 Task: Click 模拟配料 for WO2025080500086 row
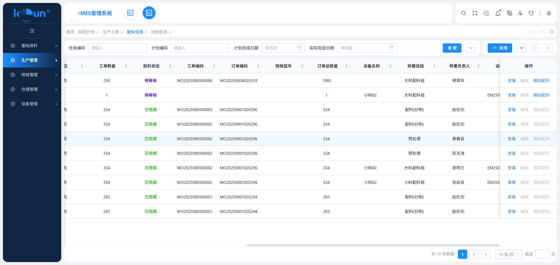coord(541,81)
